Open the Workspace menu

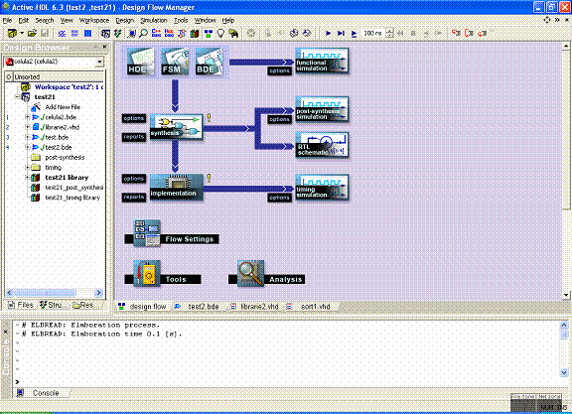pyautogui.click(x=94, y=21)
